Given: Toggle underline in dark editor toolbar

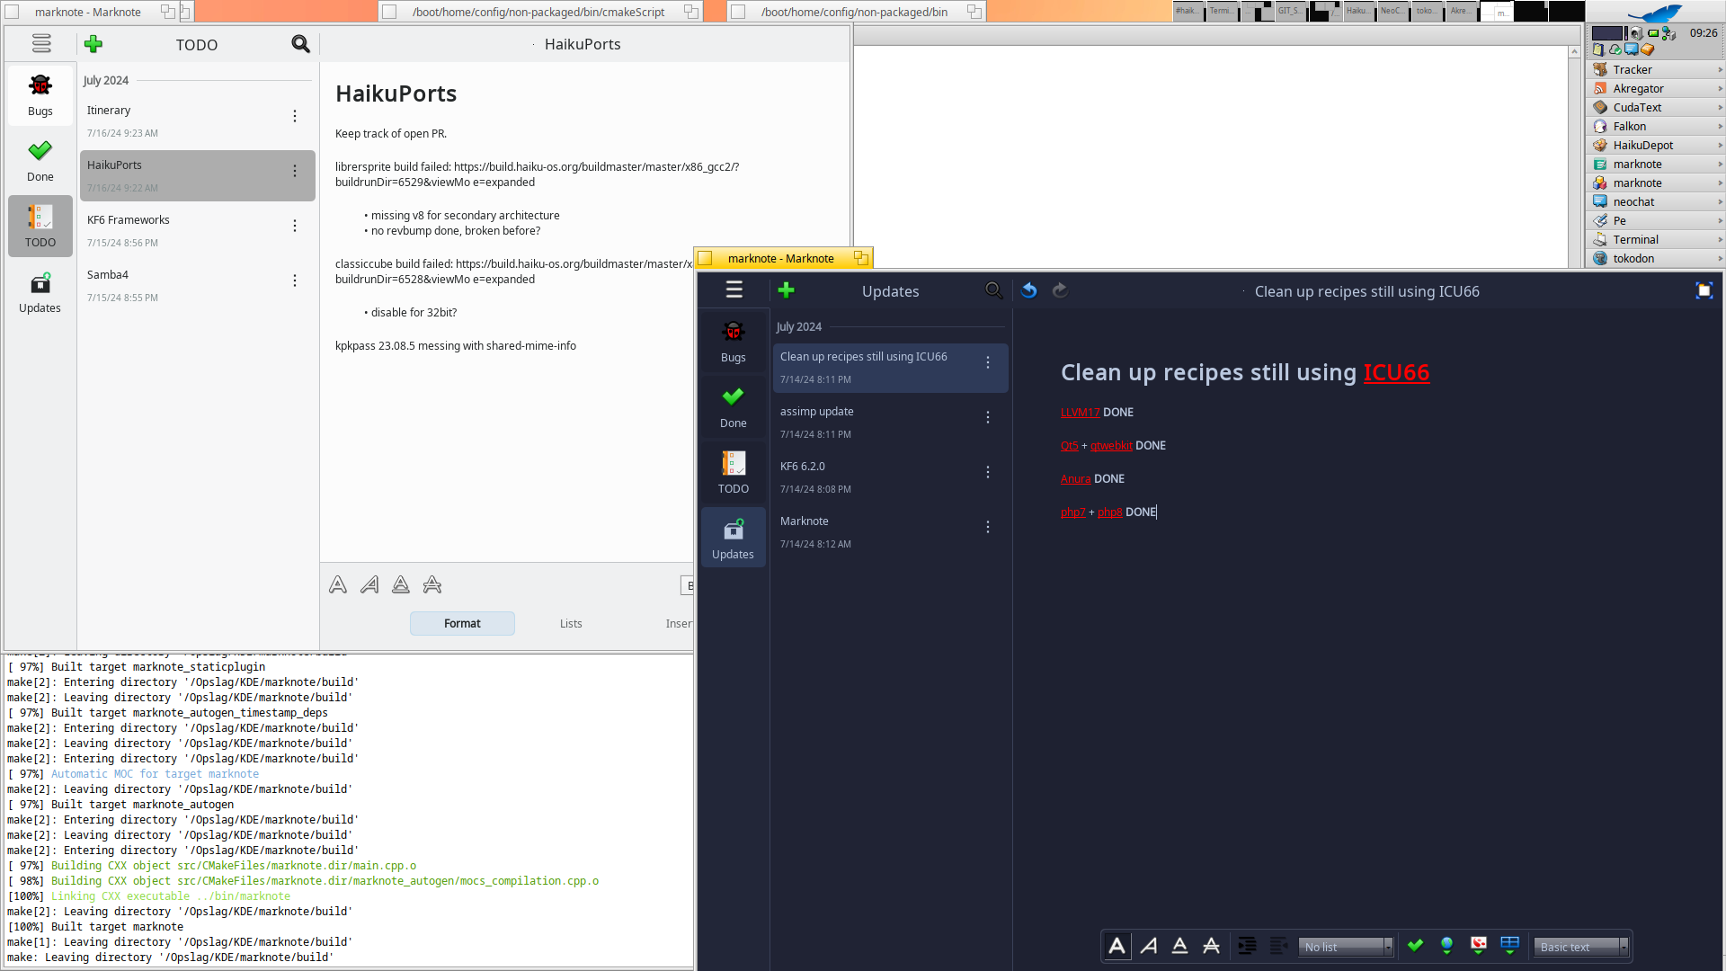Looking at the screenshot, I should click(1180, 946).
